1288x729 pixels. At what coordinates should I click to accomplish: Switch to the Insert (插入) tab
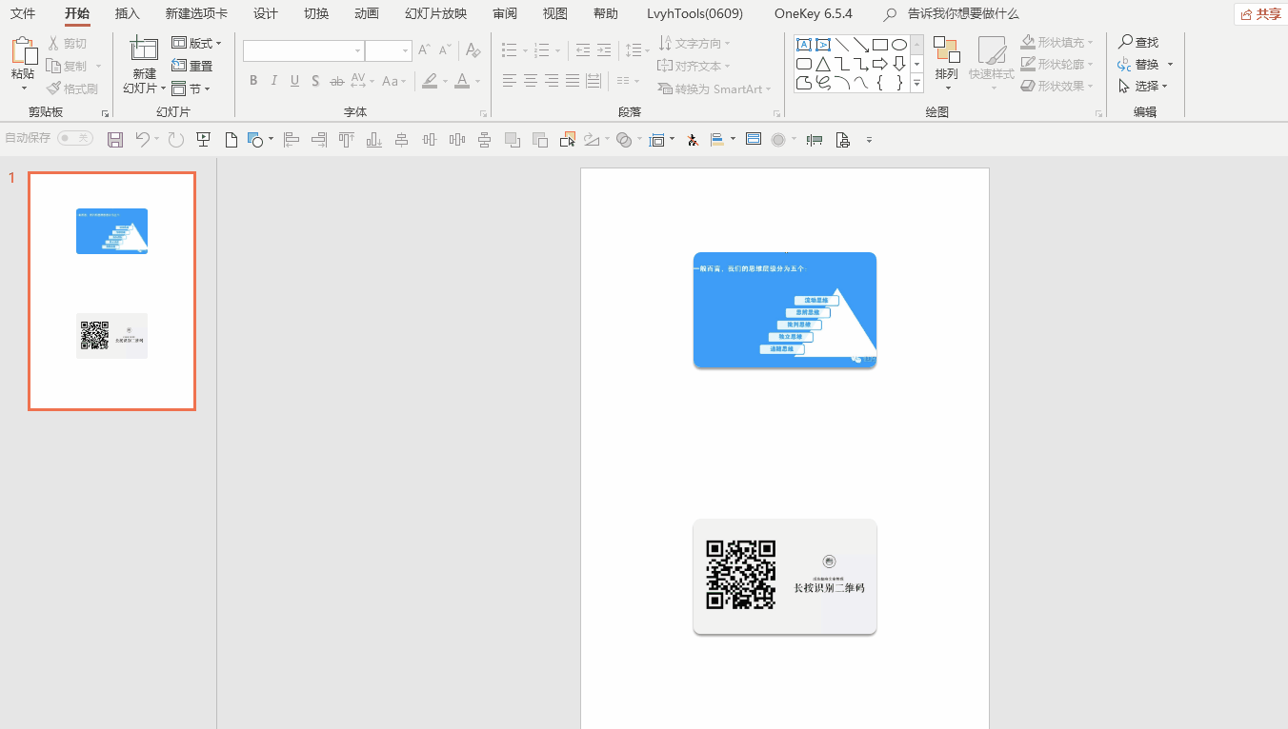point(127,13)
